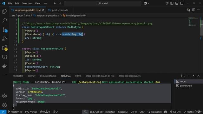203x114 pixels.
Task: Open changes compare icon in editor toolbar
Action: coord(189,10)
